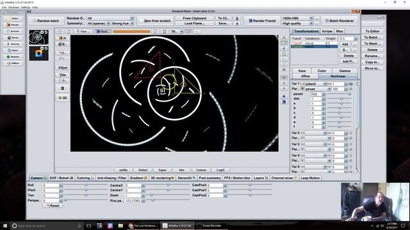Open the Symmetry dropdown set to All (sparse)
Screen dimensions: 410x230
click(x=98, y=24)
